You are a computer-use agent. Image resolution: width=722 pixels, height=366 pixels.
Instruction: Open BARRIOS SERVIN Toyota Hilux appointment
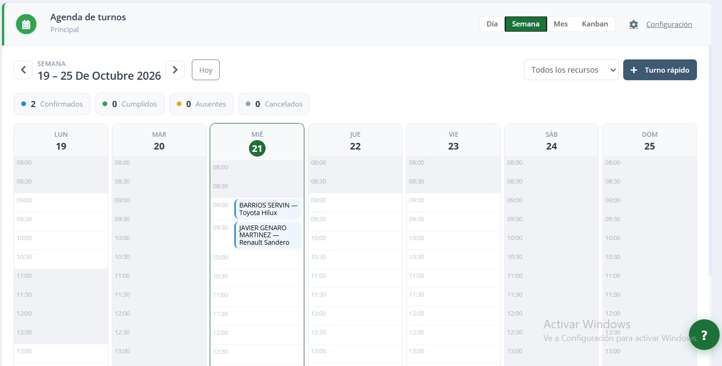[268, 209]
